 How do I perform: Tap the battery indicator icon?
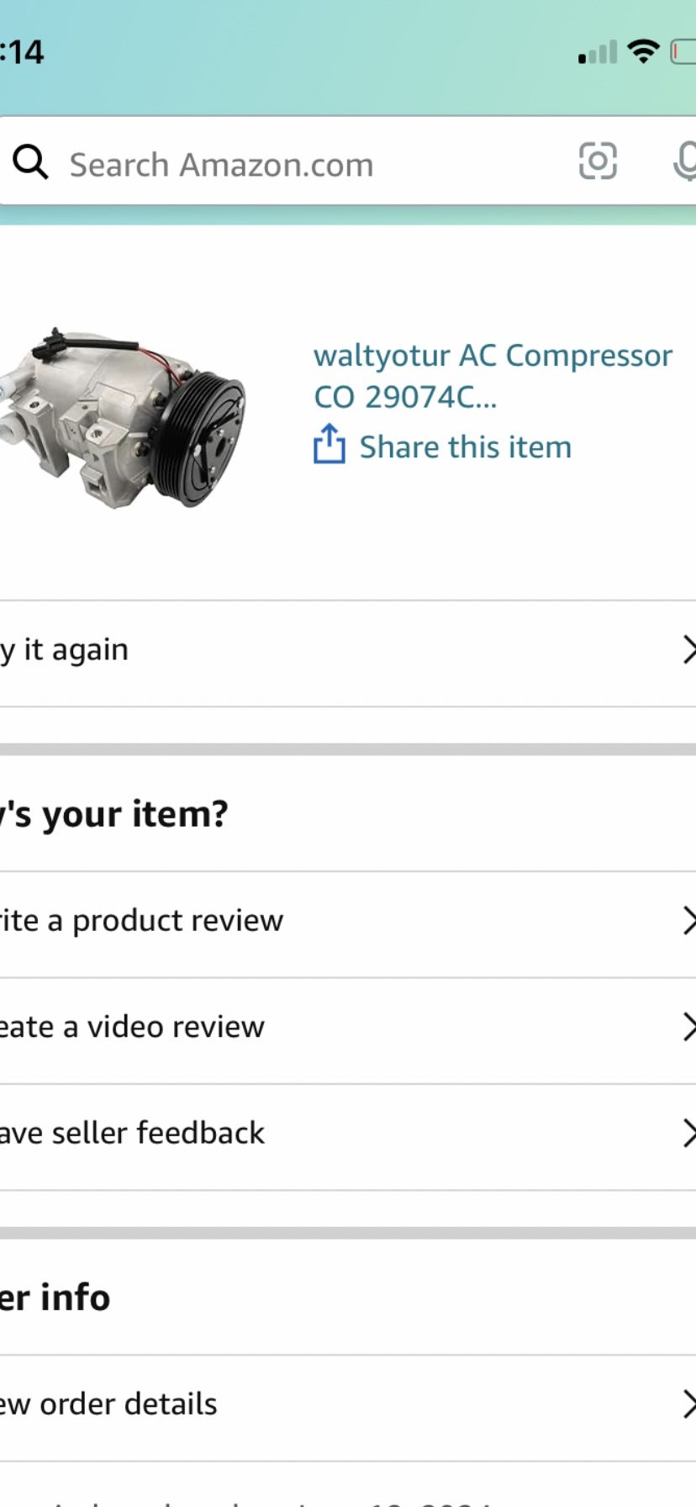coord(683,52)
